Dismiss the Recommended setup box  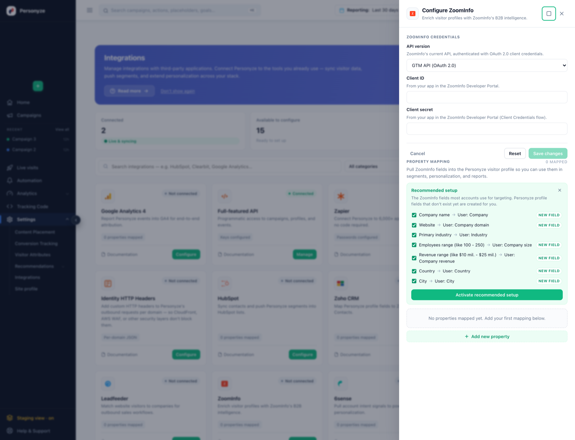click(560, 190)
